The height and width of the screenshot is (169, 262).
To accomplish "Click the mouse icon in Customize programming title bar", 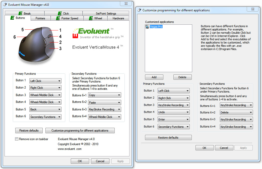I will (x=139, y=10).
